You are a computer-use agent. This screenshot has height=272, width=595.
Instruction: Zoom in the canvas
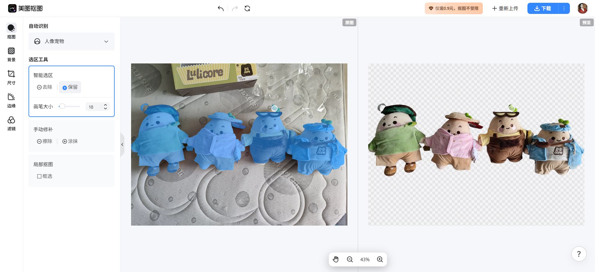point(380,259)
